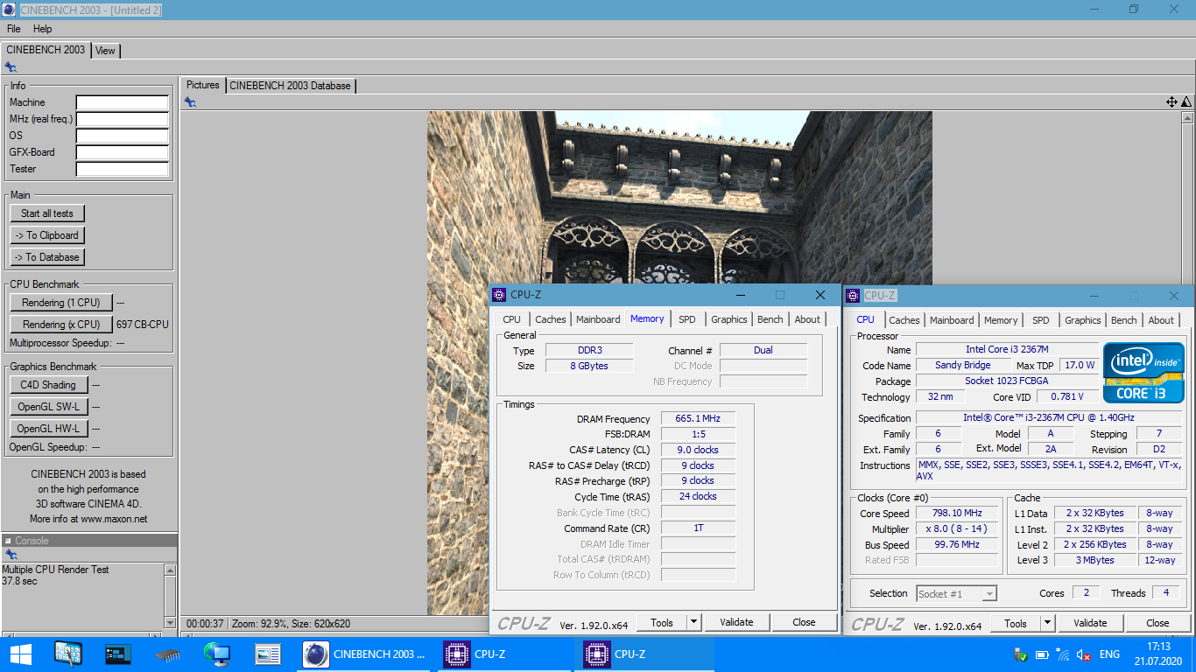Run OpenGL SW-L test
The width and height of the screenshot is (1196, 672).
point(48,407)
